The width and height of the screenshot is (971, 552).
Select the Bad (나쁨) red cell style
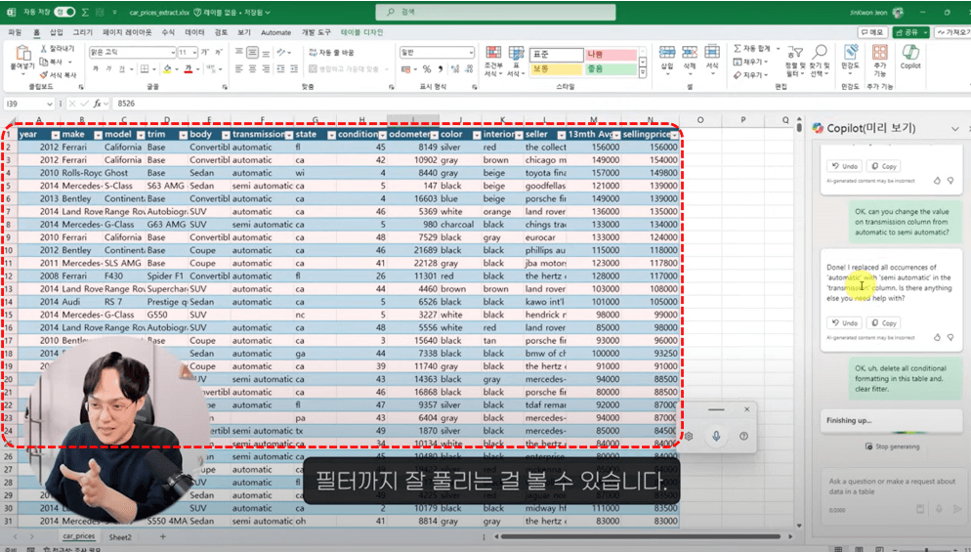pyautogui.click(x=611, y=55)
